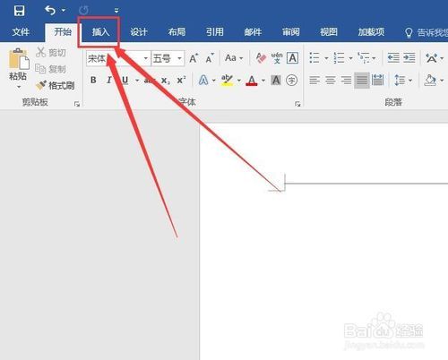Open the 设计 ribbon tab
Viewport: 448px width, 360px height.
click(x=139, y=31)
